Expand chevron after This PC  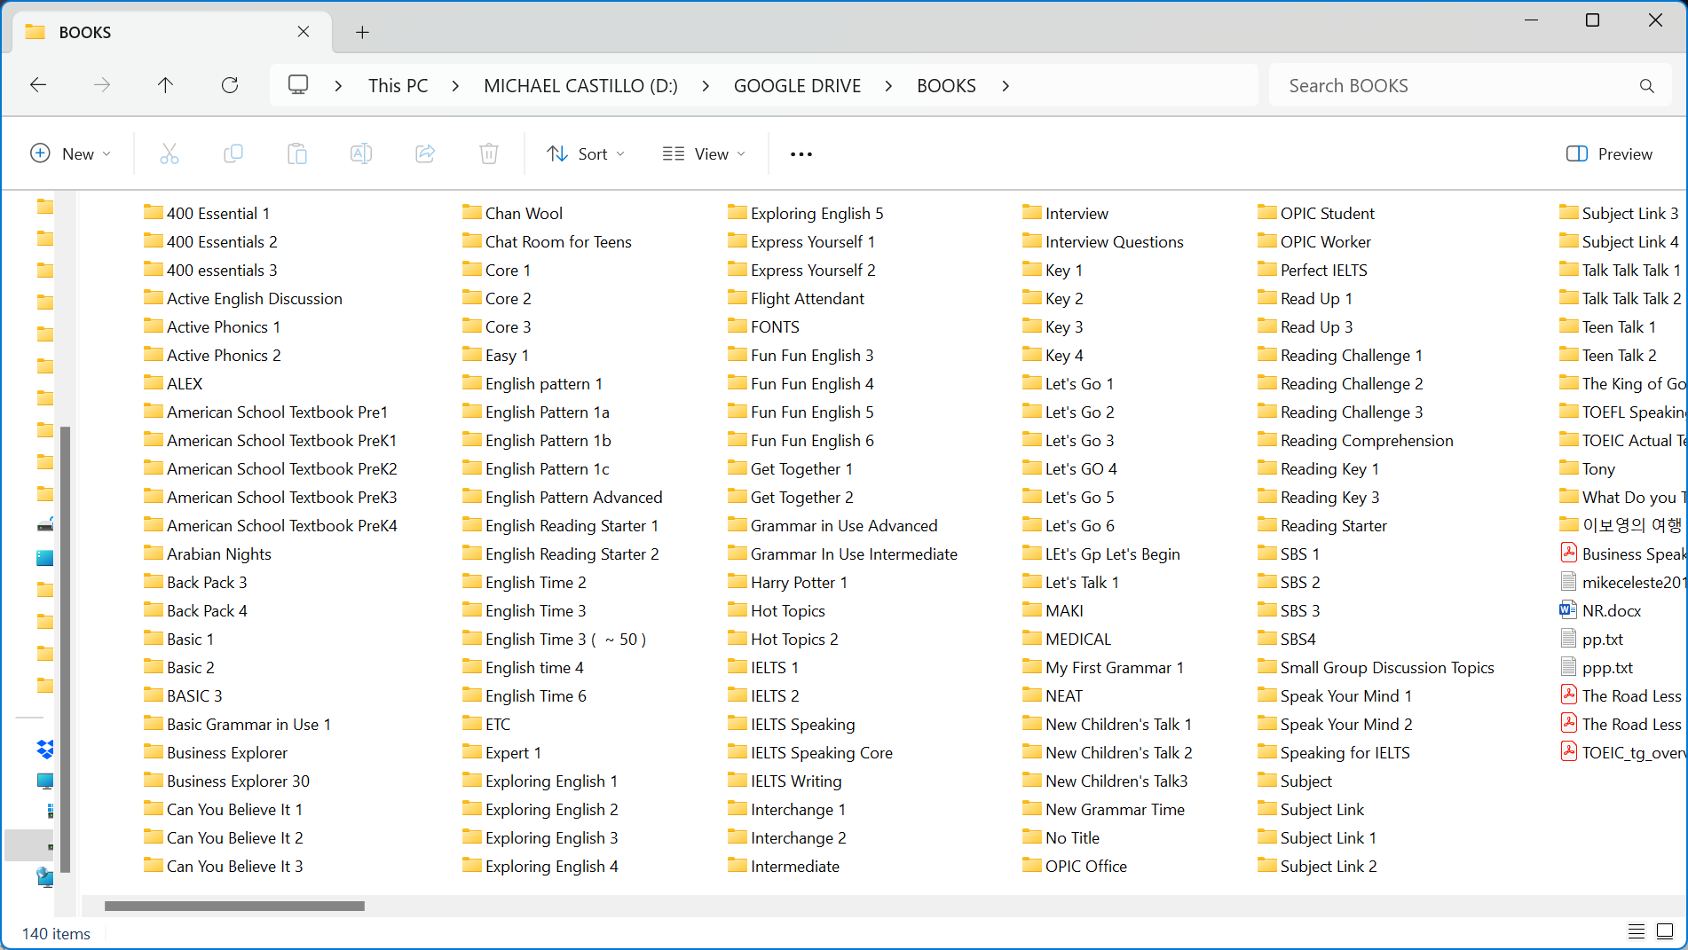[455, 86]
